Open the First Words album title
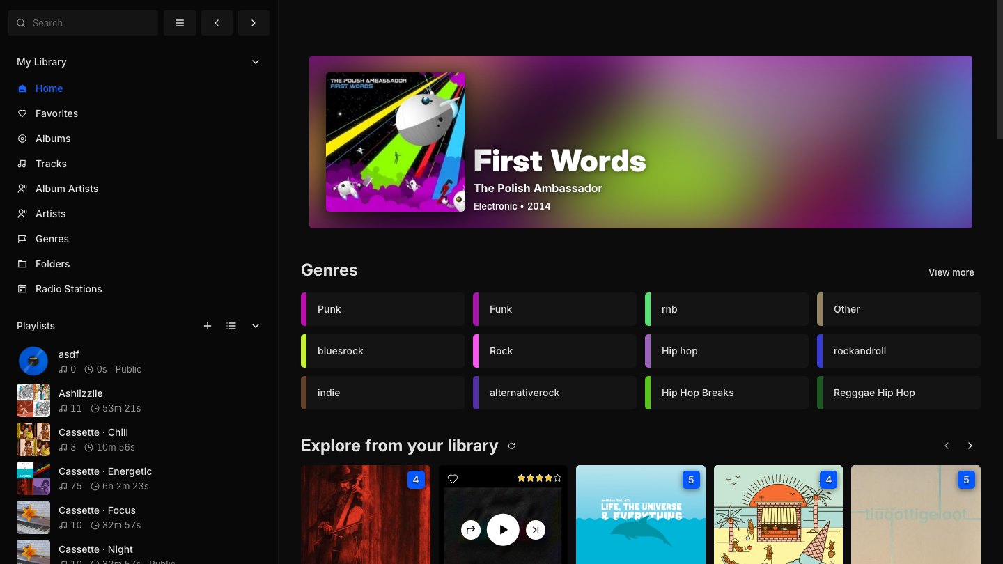 pos(560,161)
